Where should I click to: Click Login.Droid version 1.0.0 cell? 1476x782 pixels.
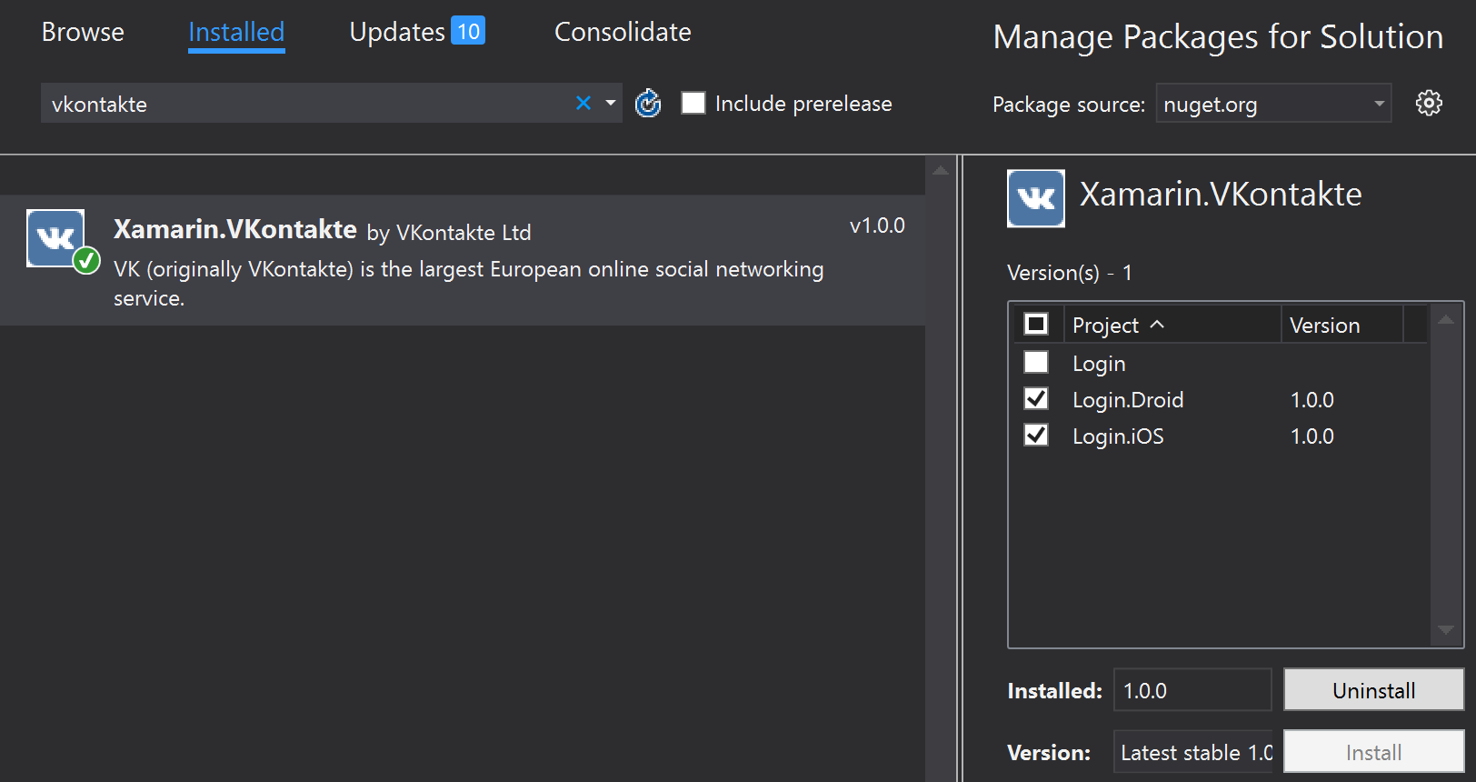pyautogui.click(x=1312, y=399)
